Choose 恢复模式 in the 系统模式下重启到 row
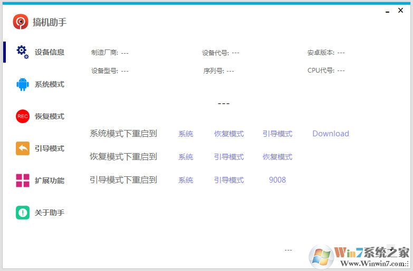 [229, 134]
